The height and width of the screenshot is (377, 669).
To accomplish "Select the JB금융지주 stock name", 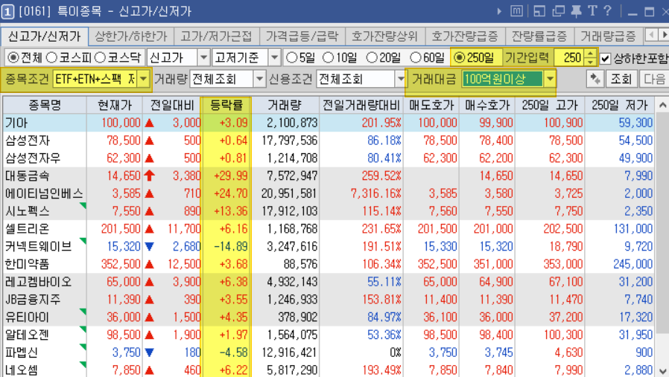I will pyautogui.click(x=33, y=300).
